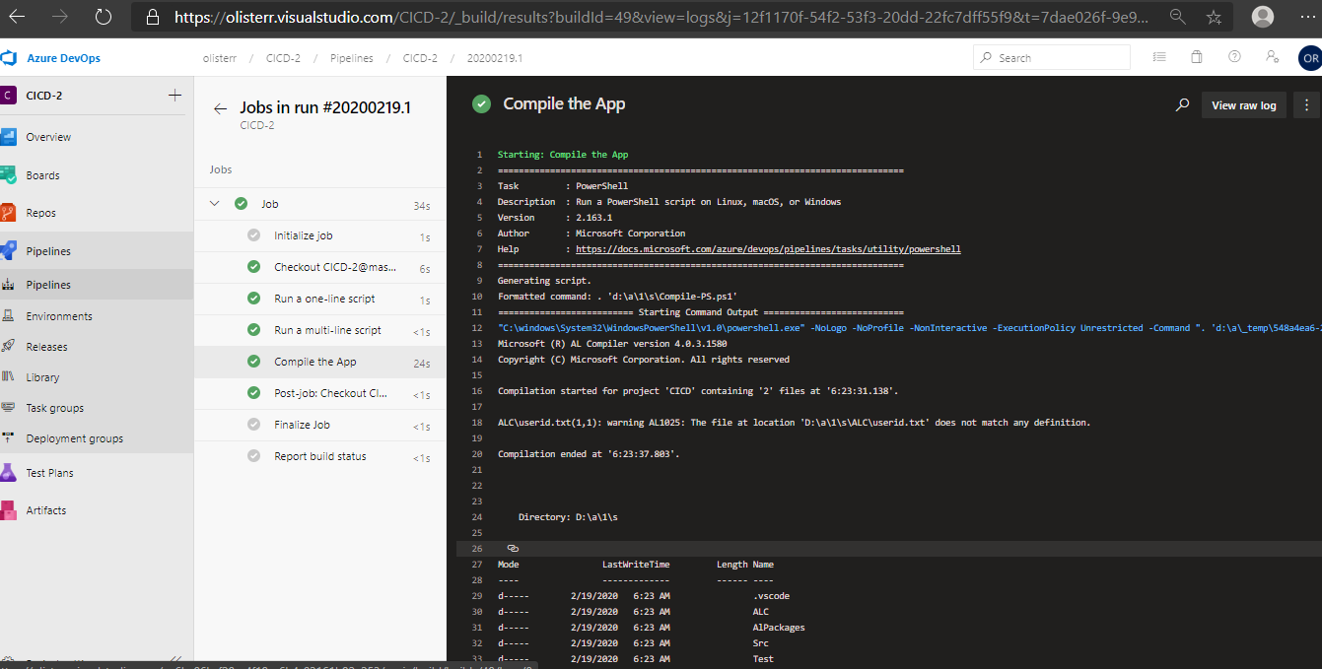Click the log search magnifier icon
Viewport: 1322px width, 669px height.
1182,105
